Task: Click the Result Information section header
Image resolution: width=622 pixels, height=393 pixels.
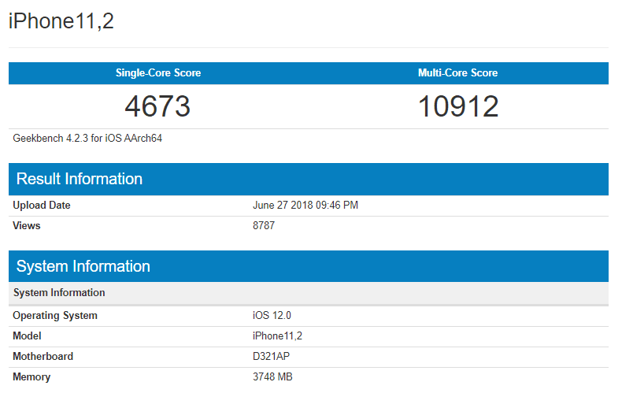Action: click(80, 179)
